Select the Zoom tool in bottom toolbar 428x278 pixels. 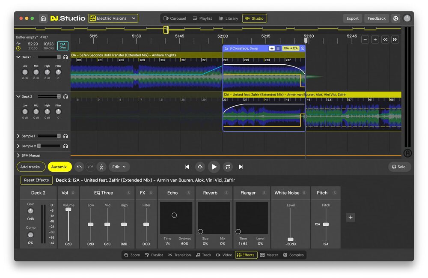click(131, 255)
